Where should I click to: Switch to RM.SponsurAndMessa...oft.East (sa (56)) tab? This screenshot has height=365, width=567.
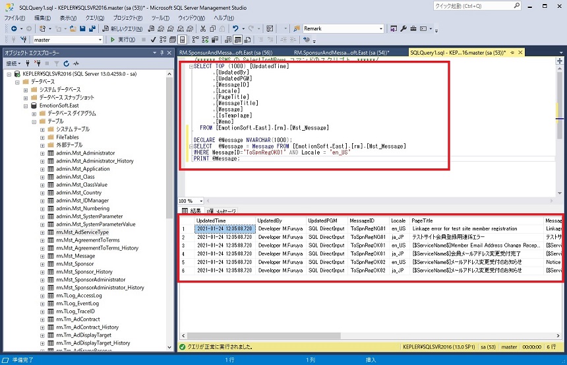(225, 53)
